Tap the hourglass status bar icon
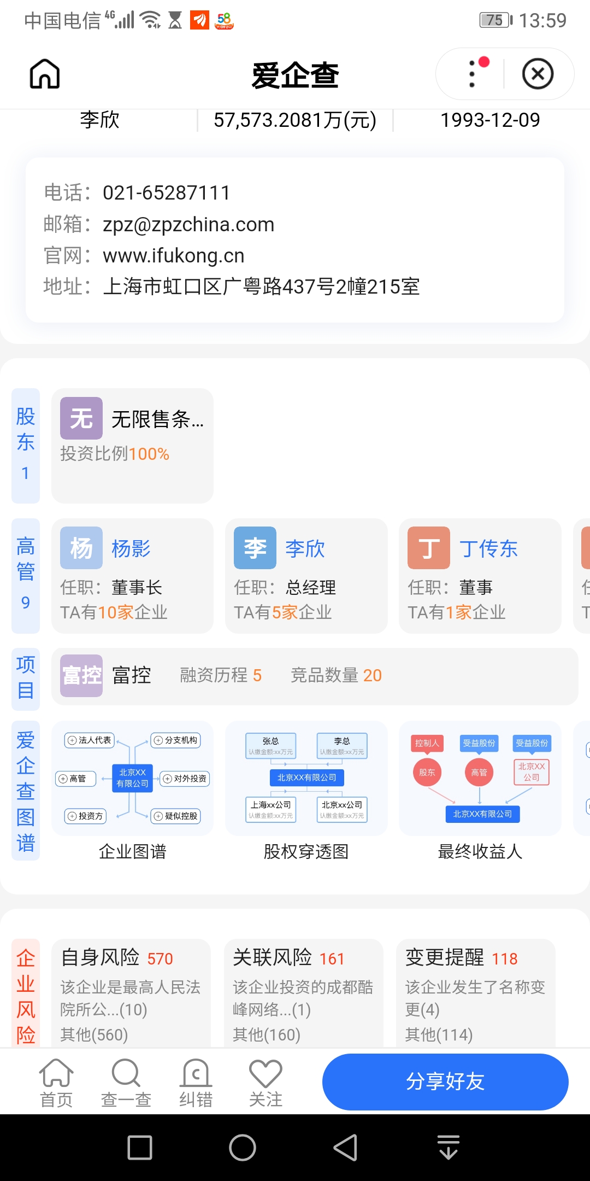The width and height of the screenshot is (590, 1181). pos(175,21)
